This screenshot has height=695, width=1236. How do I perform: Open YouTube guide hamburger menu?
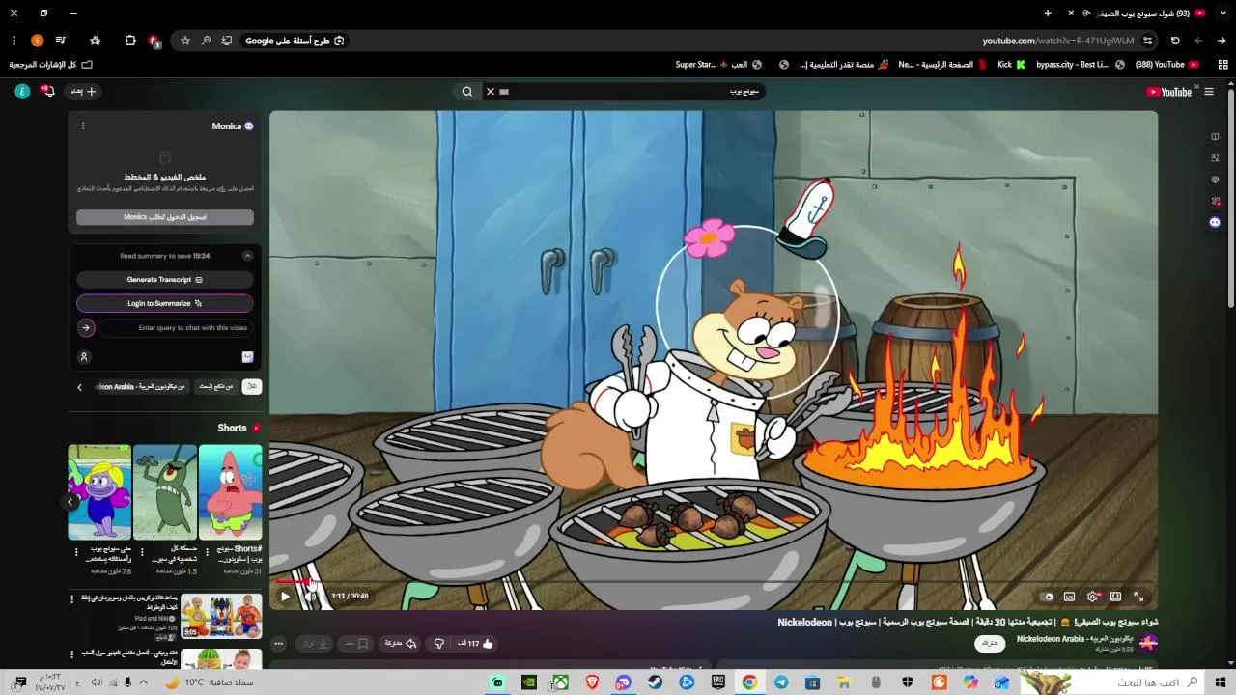click(1208, 92)
